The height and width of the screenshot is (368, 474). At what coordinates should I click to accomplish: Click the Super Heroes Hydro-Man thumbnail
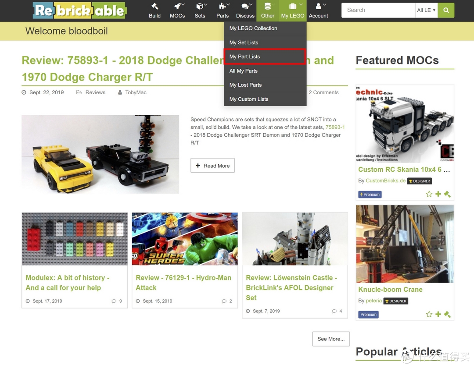185,239
